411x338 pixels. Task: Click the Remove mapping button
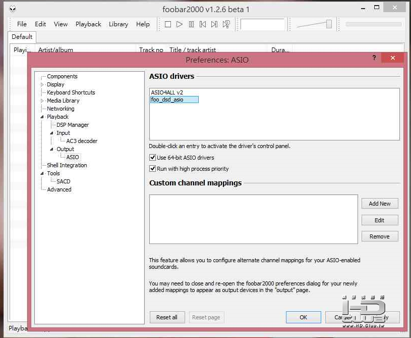[x=380, y=236]
